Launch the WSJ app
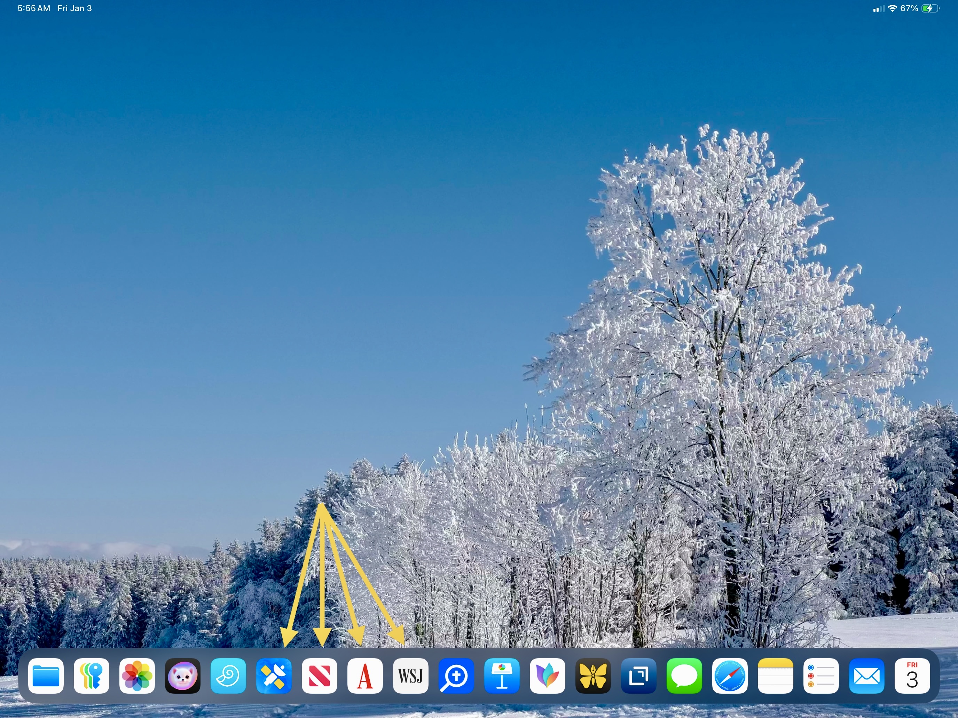The image size is (958, 718). 410,676
